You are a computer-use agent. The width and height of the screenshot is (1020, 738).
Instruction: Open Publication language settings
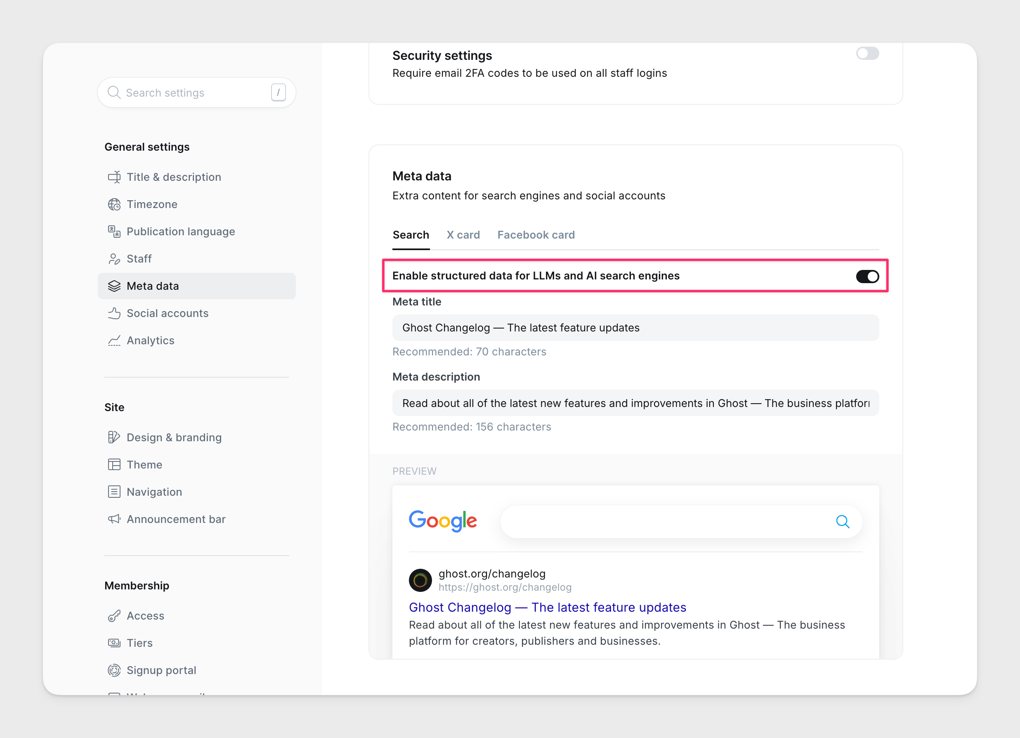coord(196,232)
